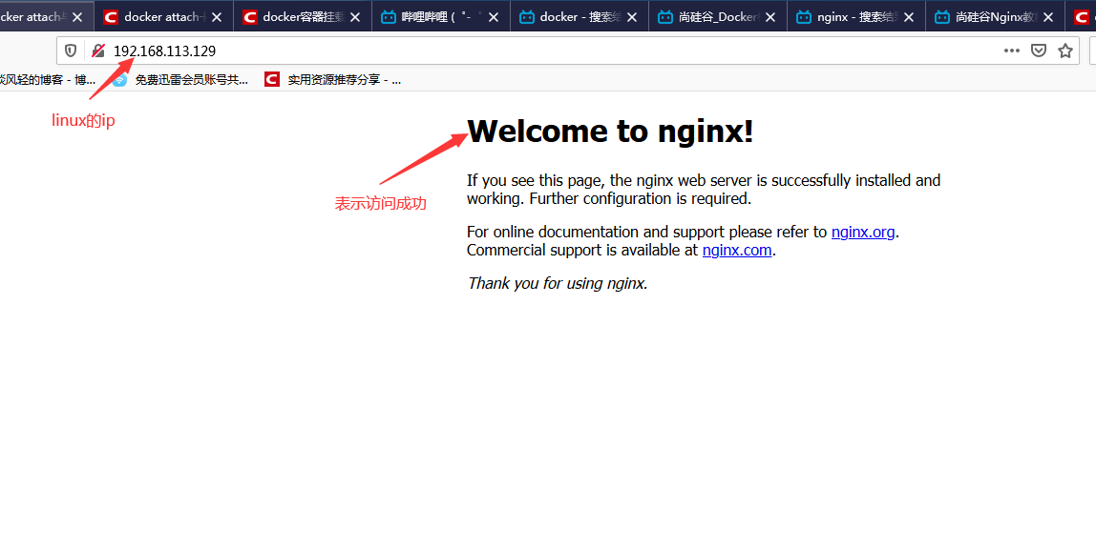
Task: Switch to the 哔哩哔哩 tab
Action: (441, 17)
